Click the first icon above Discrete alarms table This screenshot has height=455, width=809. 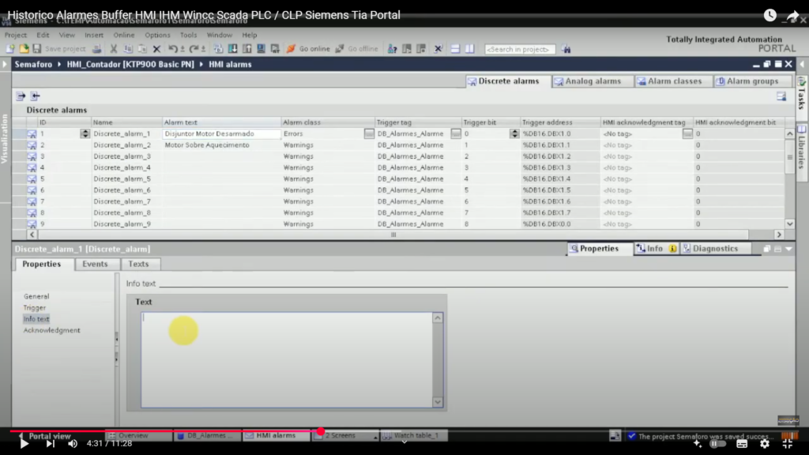pyautogui.click(x=21, y=96)
